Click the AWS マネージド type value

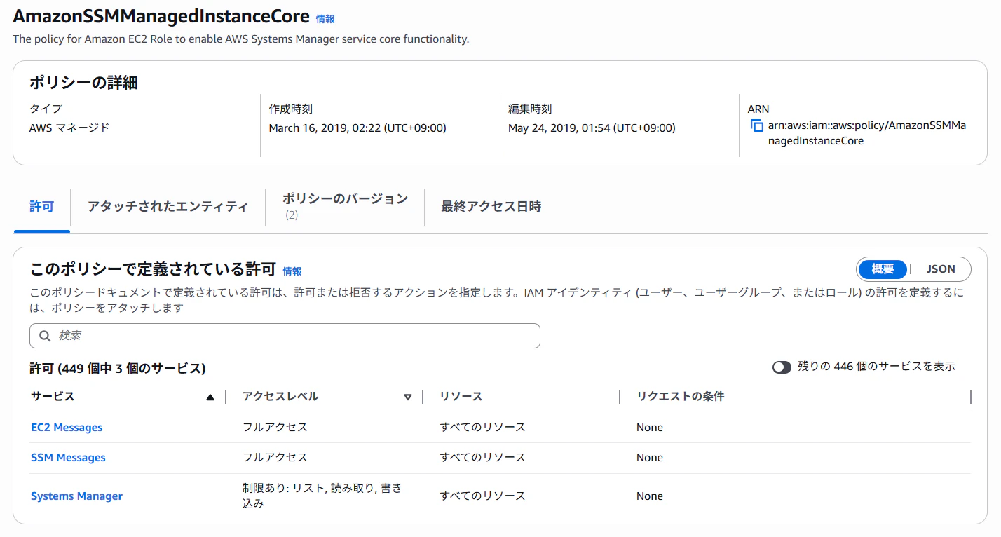pyautogui.click(x=69, y=128)
